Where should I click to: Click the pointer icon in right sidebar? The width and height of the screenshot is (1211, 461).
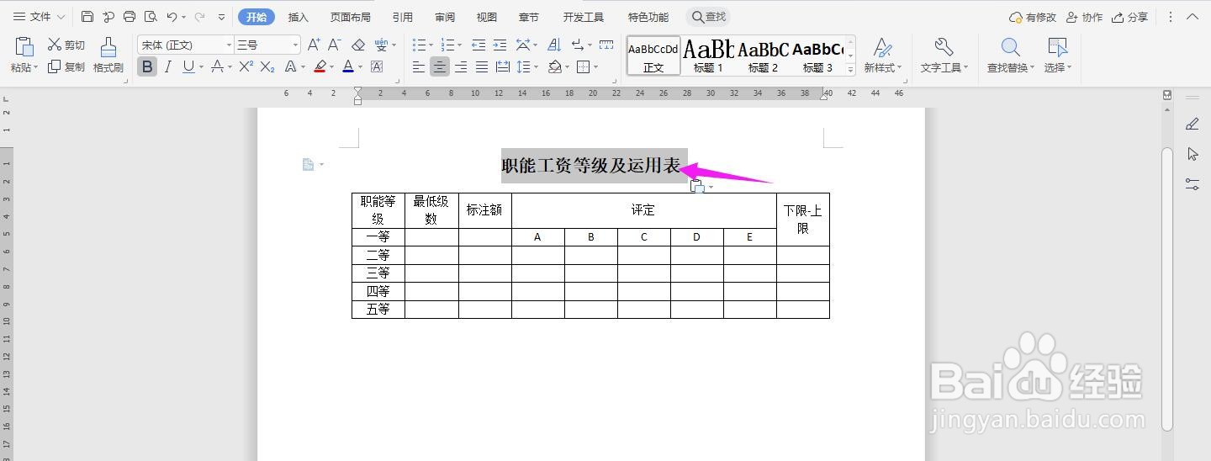click(1192, 153)
